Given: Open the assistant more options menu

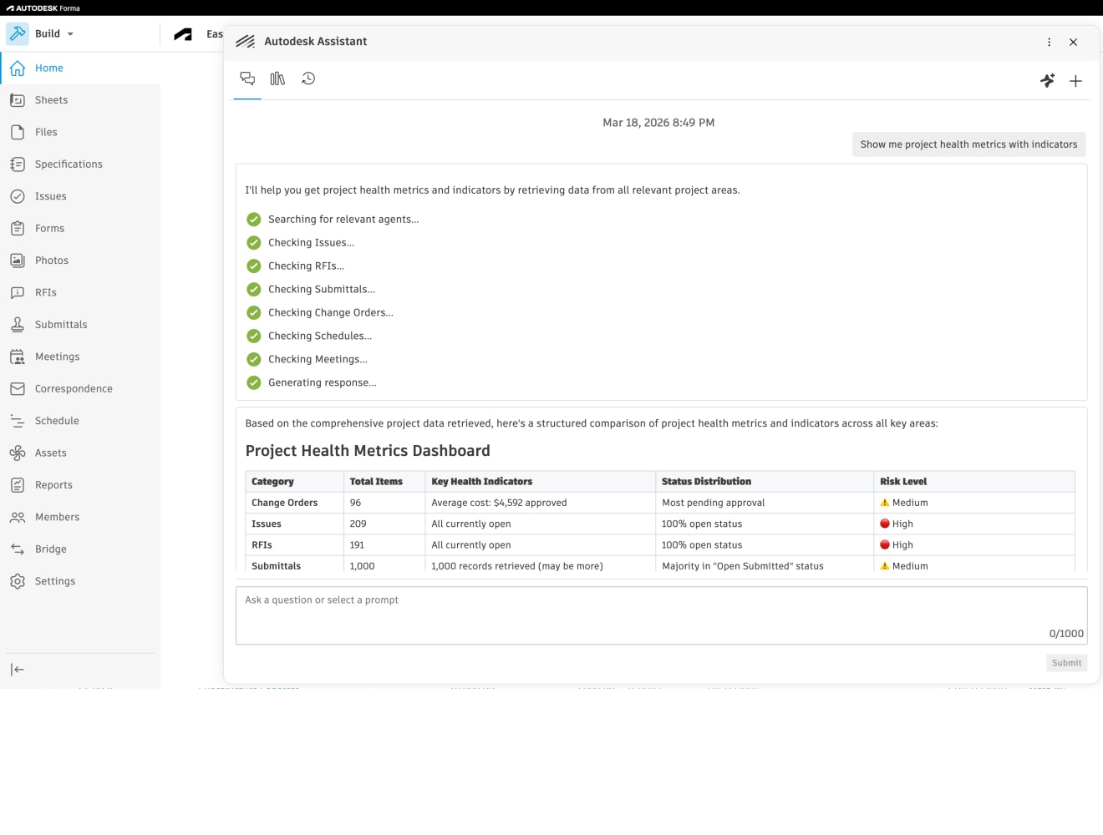Looking at the screenshot, I should pos(1049,42).
